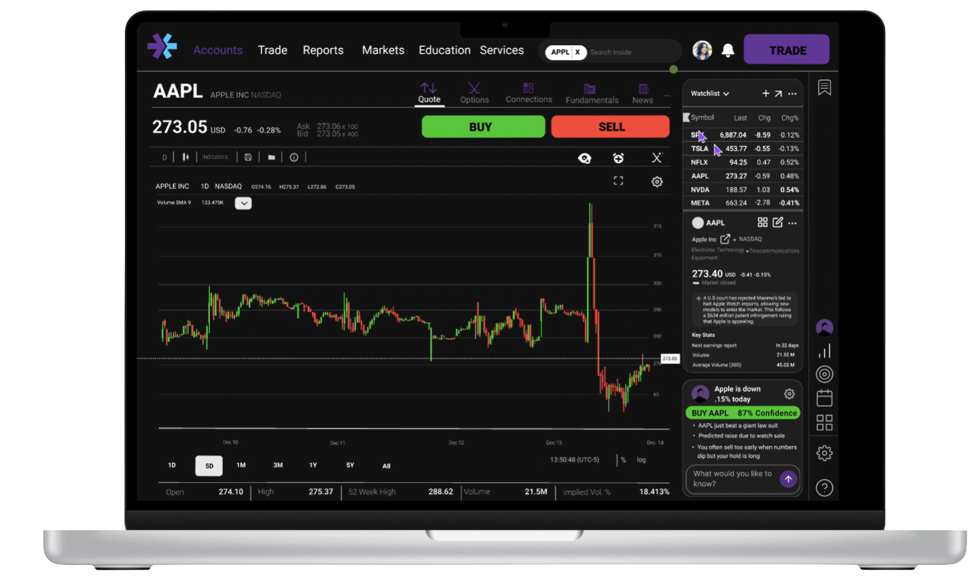Image resolution: width=978 pixels, height=578 pixels.
Task: Pop out the watchlist with arrow icon
Action: [779, 93]
